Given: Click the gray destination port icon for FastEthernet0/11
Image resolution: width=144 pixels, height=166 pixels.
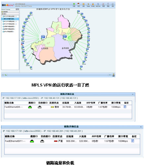Looking at the screenshot, I should pos(42,141).
